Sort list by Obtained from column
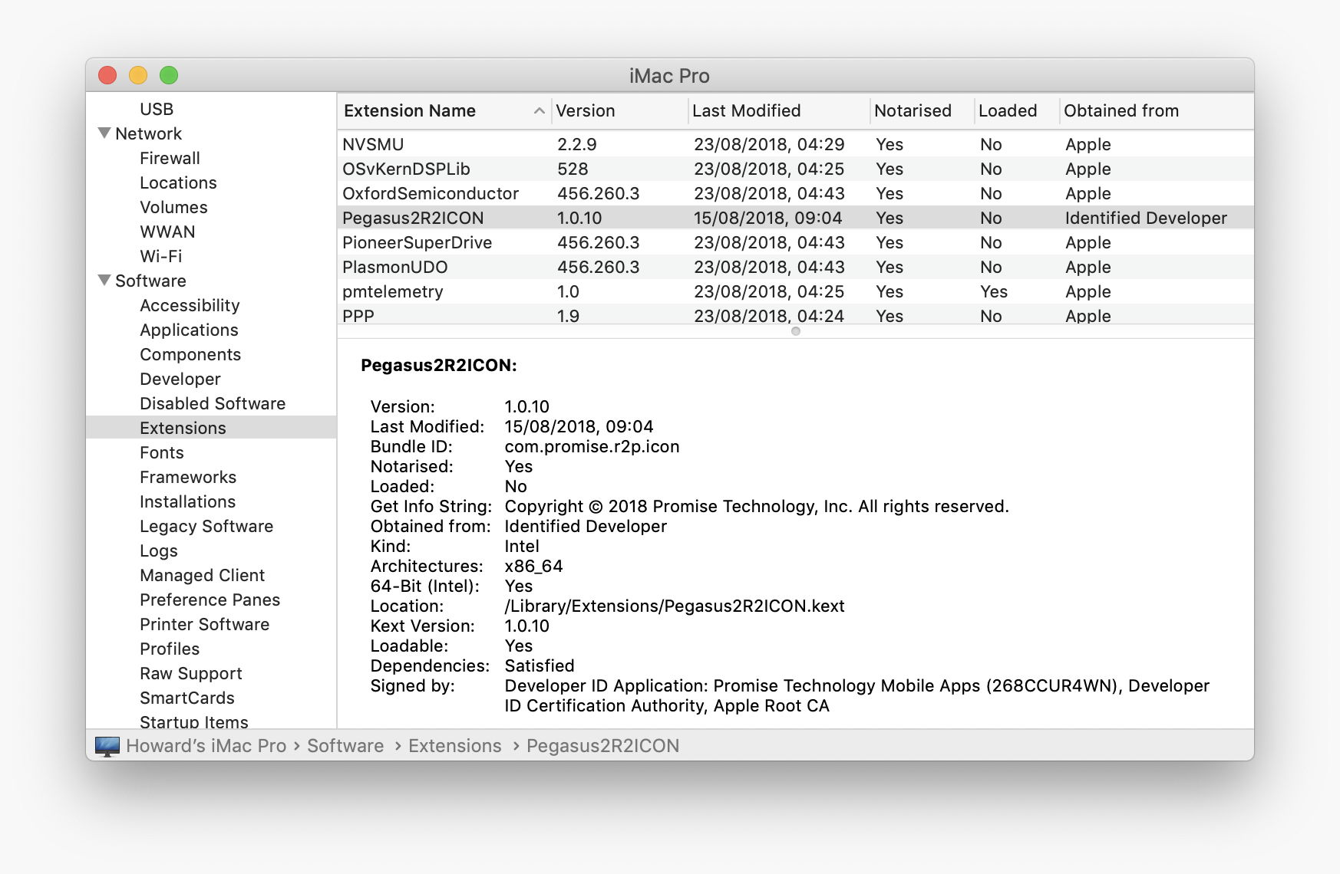 [1121, 111]
